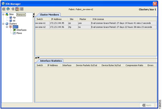The width and height of the screenshot is (162, 109).
Task: Select the sw-sme-n1 switch cell
Action: 42,23
